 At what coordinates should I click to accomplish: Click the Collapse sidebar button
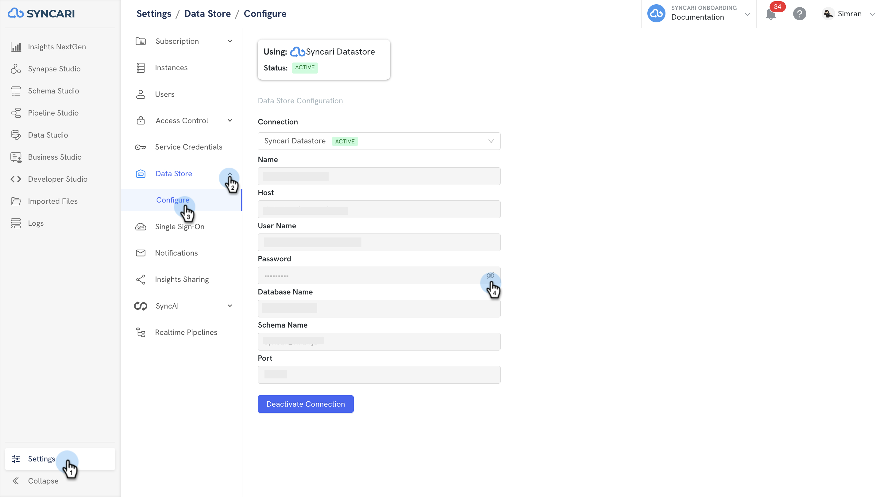[x=43, y=481]
